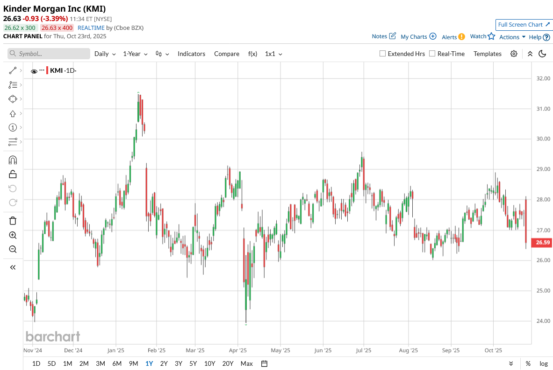553x370 pixels.
Task: Enable the Real-Time checkbox
Action: (x=432, y=54)
